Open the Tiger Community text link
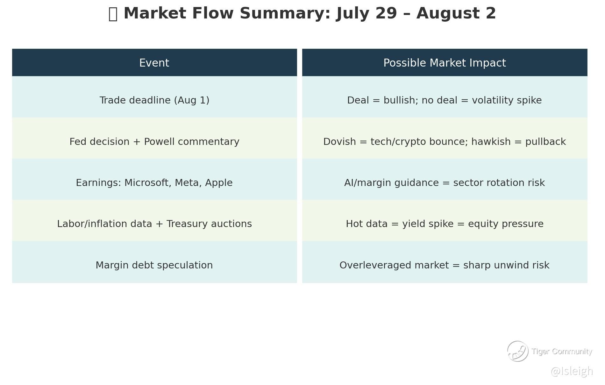605x385 pixels. 562,351
